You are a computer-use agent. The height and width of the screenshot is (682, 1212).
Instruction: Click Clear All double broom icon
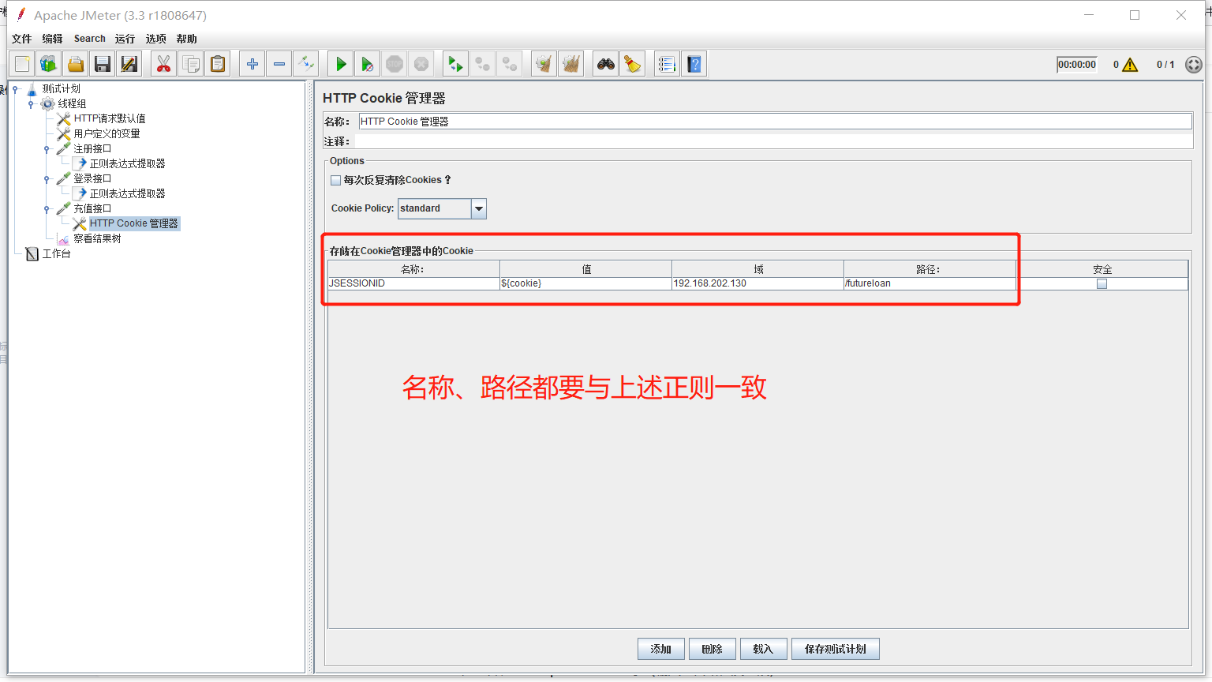(x=570, y=64)
